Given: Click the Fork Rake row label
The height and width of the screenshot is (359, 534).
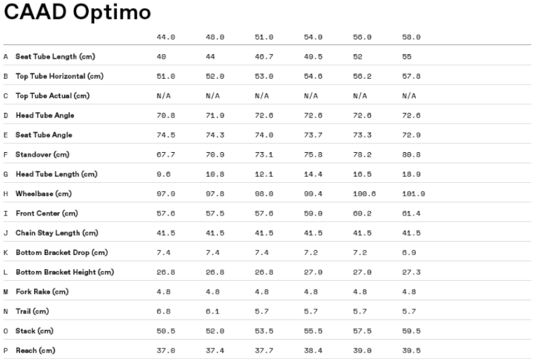Looking at the screenshot, I should tap(42, 292).
